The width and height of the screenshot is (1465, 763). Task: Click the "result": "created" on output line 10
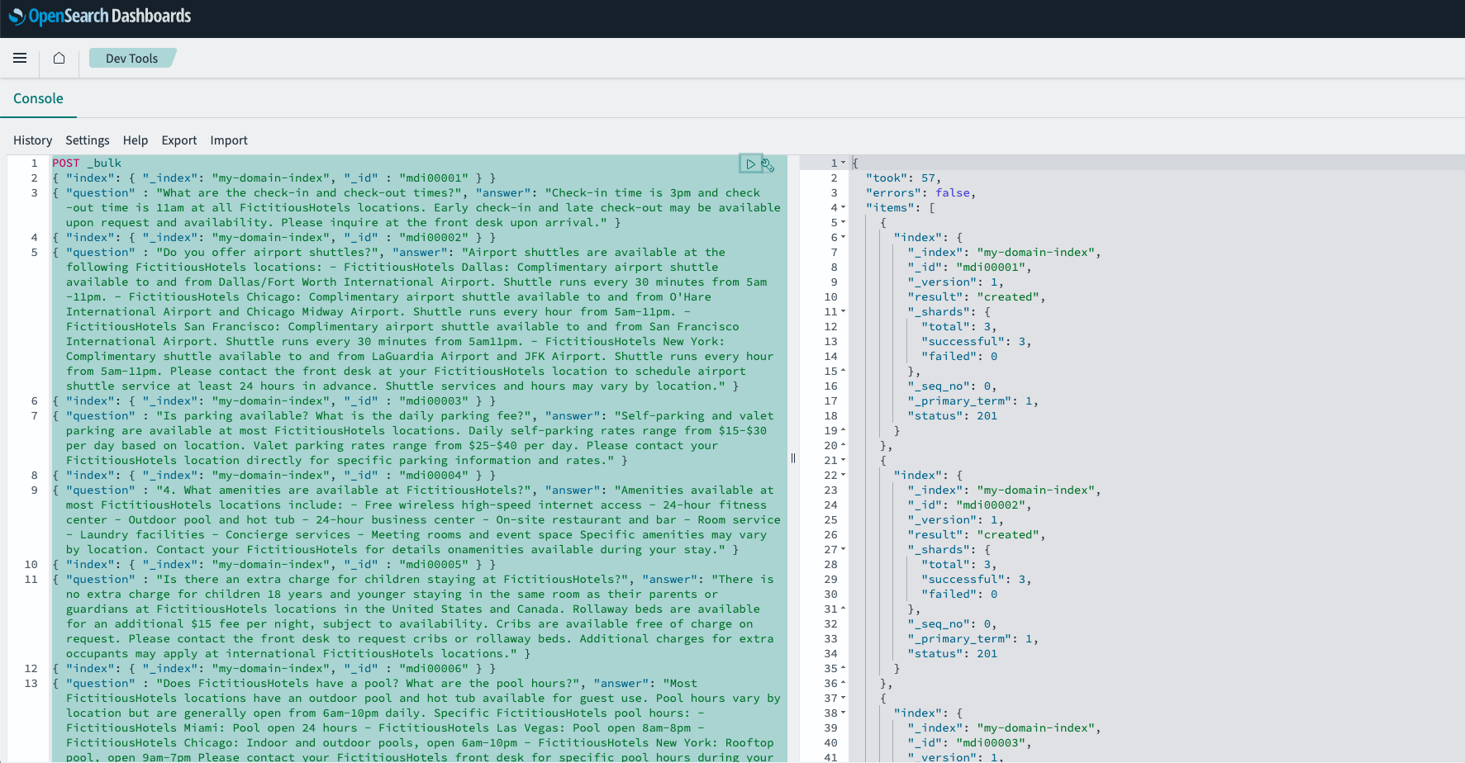pyautogui.click(x=977, y=297)
